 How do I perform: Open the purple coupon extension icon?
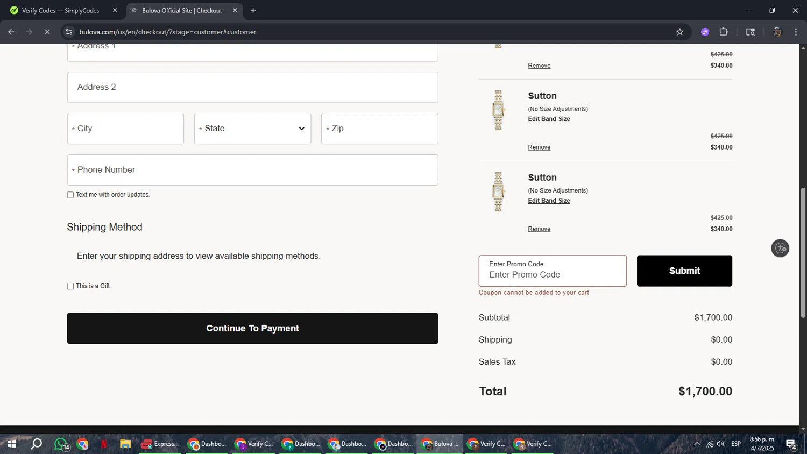pyautogui.click(x=705, y=32)
